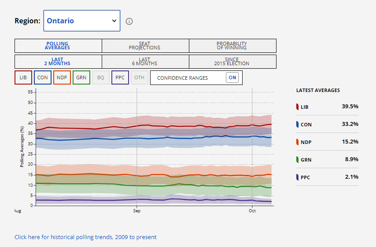Switch to the Seat Projections tab
The image size is (376, 247).
[x=146, y=46]
